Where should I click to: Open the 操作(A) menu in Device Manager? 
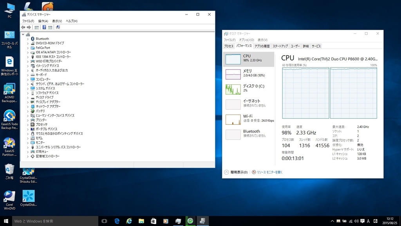tap(43, 21)
